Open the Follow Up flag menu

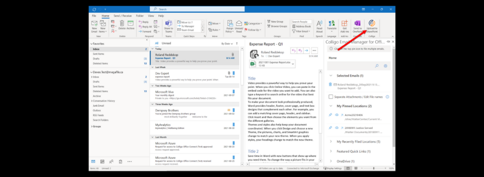click(252, 30)
